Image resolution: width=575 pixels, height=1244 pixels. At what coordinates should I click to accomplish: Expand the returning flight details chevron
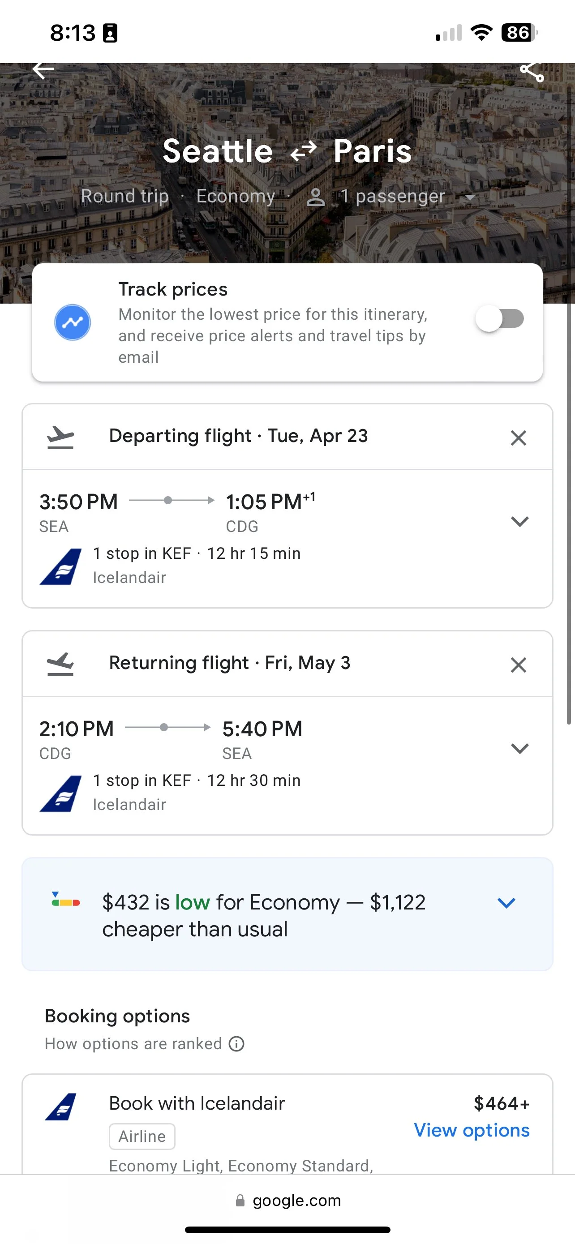tap(519, 748)
